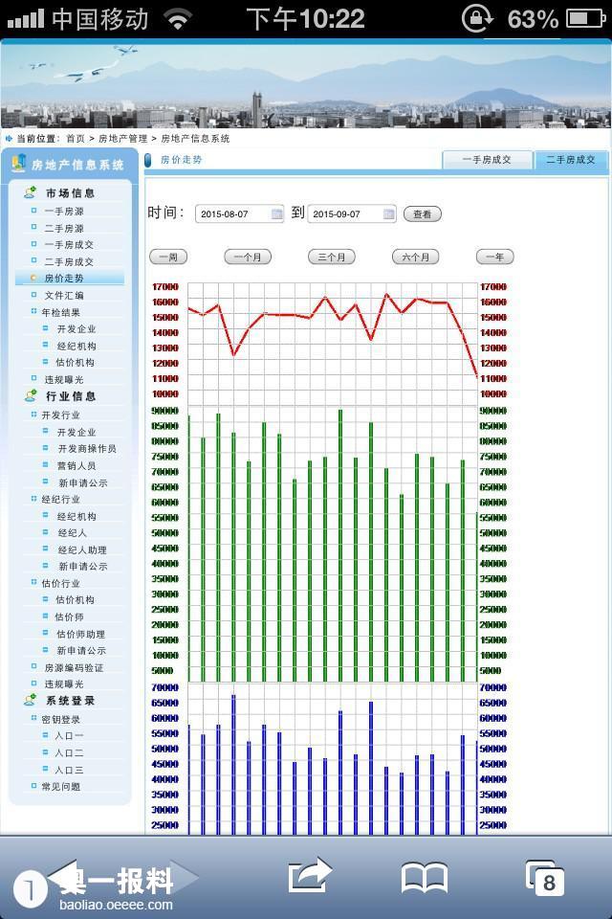The width and height of the screenshot is (612, 919).
Task: Click the blue arrow icon before 当前位置
Action: 9,139
